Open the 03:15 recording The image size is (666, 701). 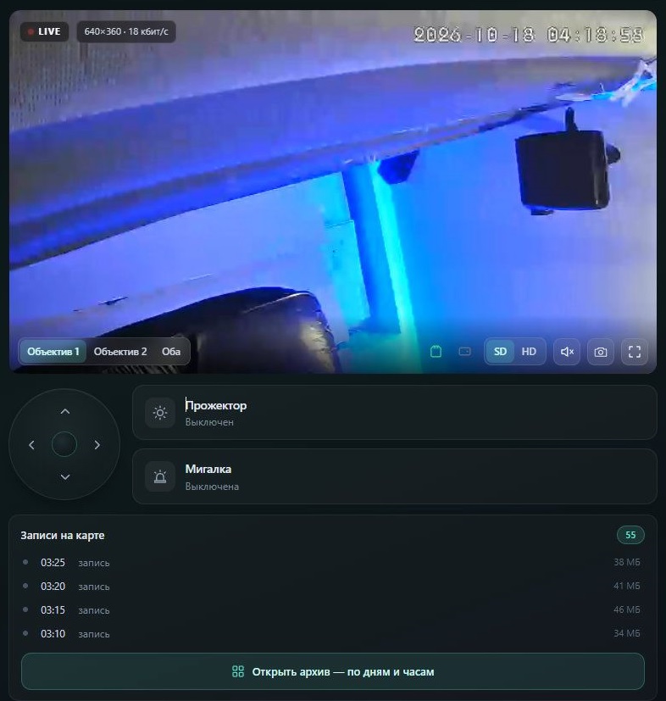click(x=332, y=609)
